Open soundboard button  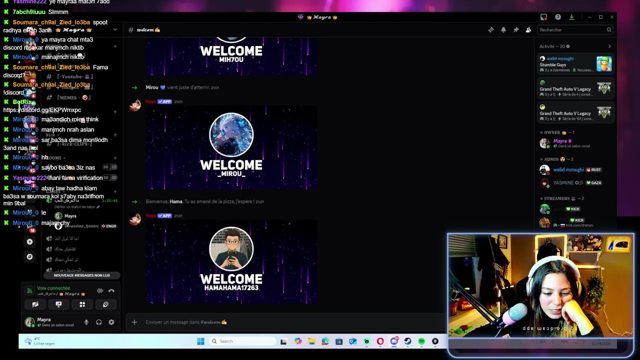pos(105,304)
